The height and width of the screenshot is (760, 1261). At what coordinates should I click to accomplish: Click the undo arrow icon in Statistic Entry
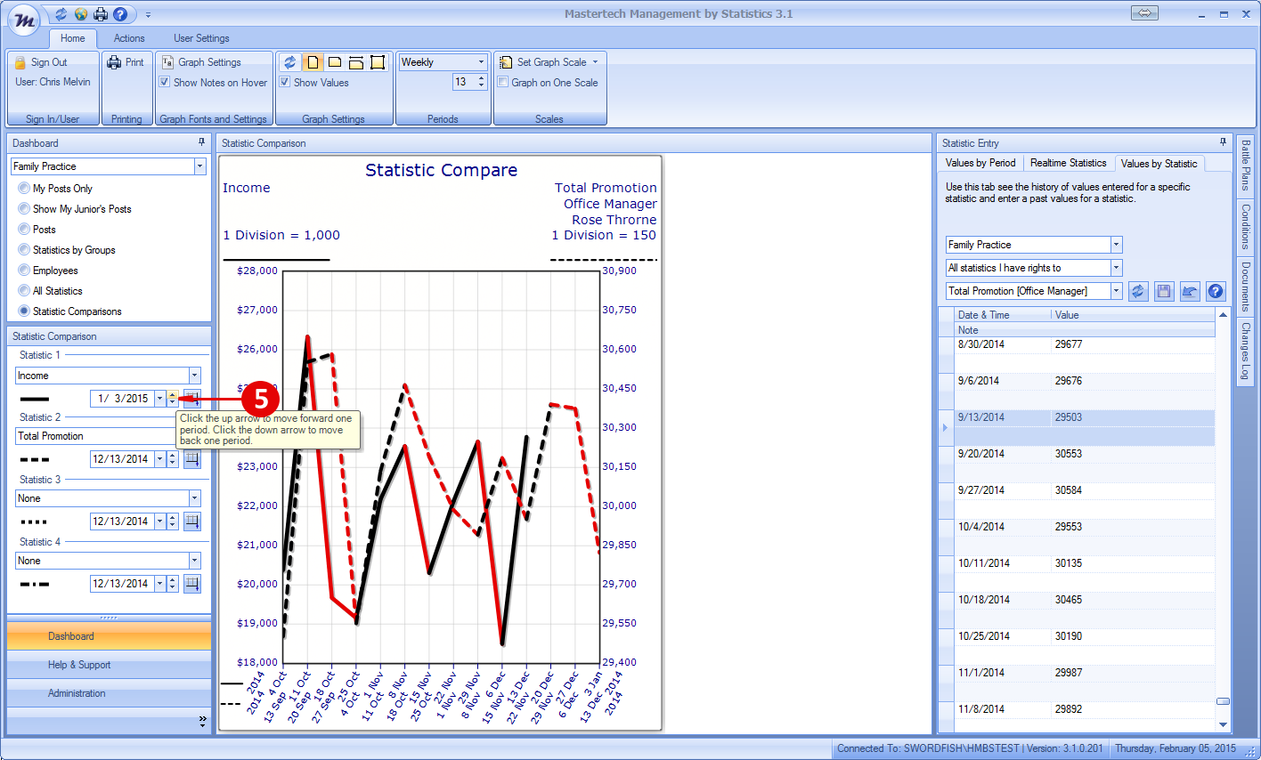coord(1190,291)
